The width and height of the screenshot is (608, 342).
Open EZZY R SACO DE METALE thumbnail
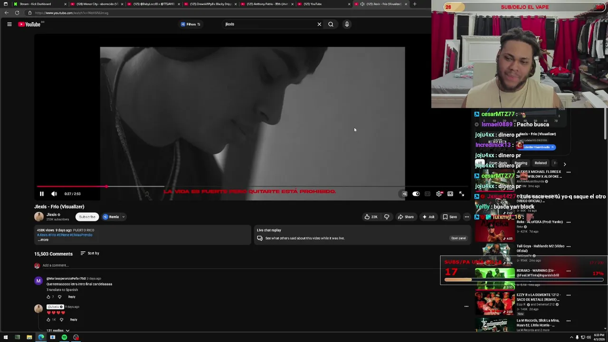(494, 303)
